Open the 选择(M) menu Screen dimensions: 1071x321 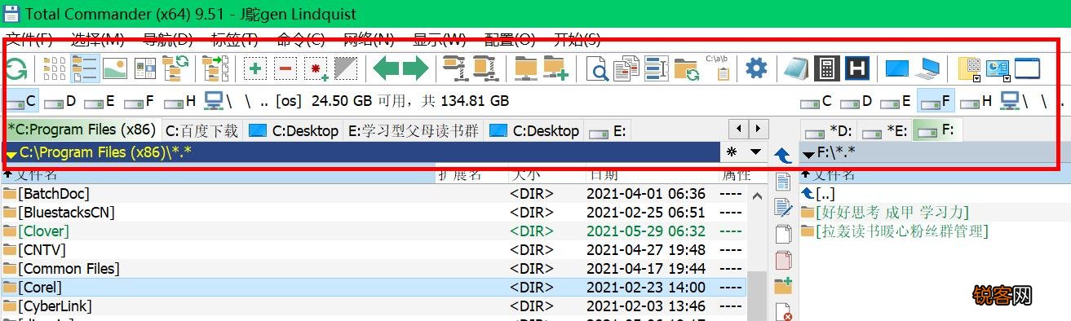[97, 39]
